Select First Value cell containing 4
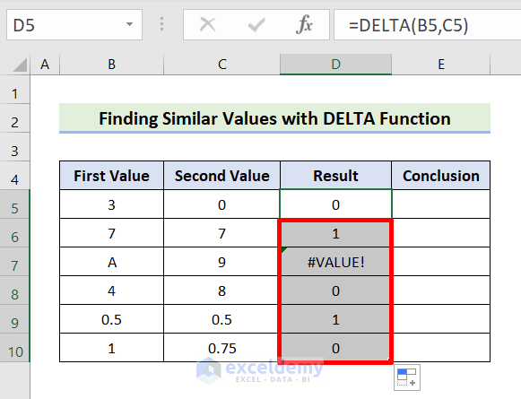 [111, 291]
